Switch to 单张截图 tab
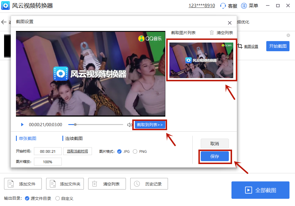 pyautogui.click(x=28, y=139)
